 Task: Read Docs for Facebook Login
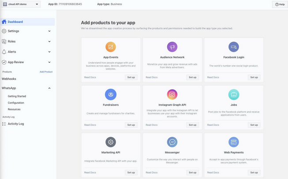[213, 77]
